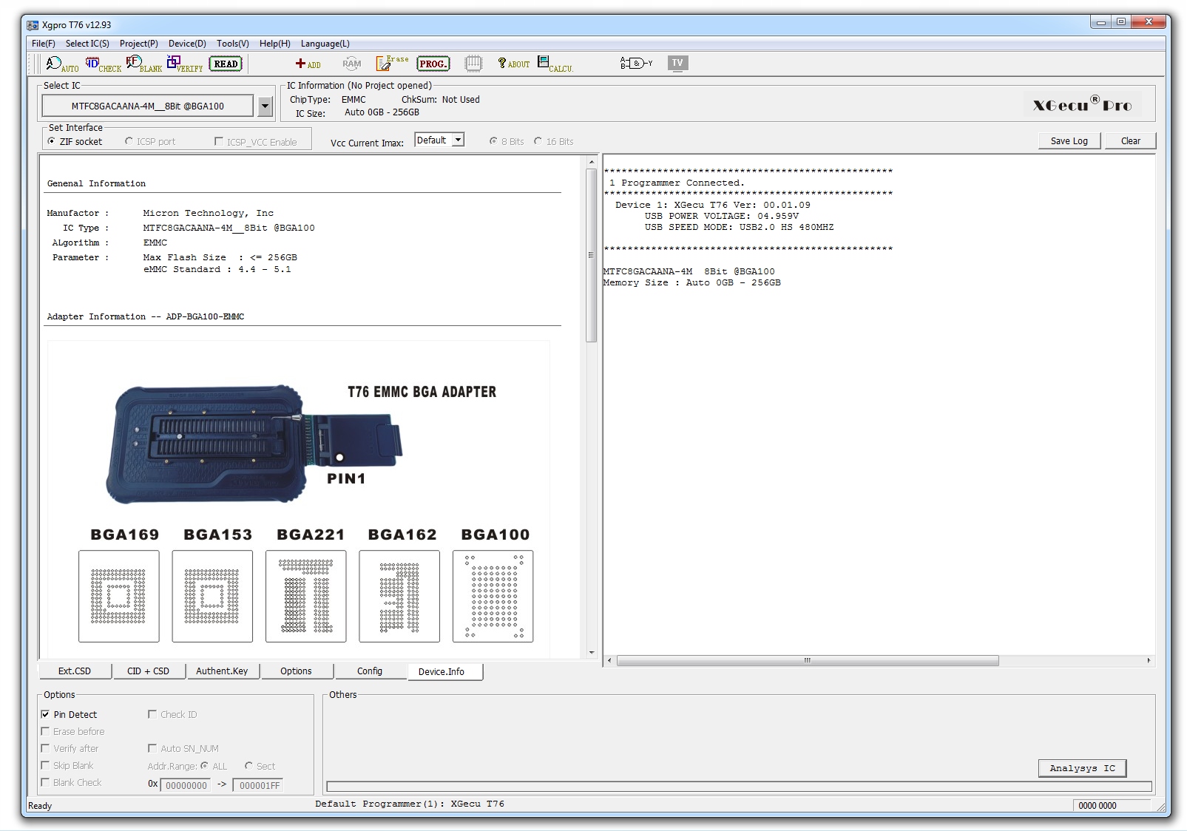Switch to the Options tab
1187x831 pixels.
pyautogui.click(x=296, y=671)
